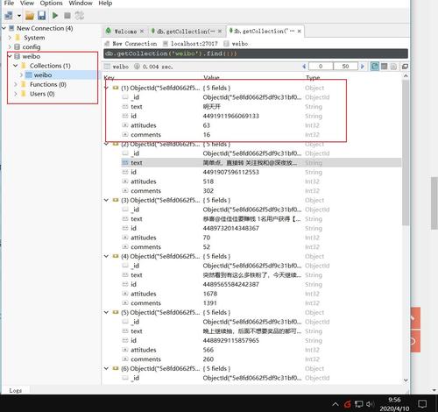Open the notification center icon
438x412 pixels.
[x=422, y=404]
